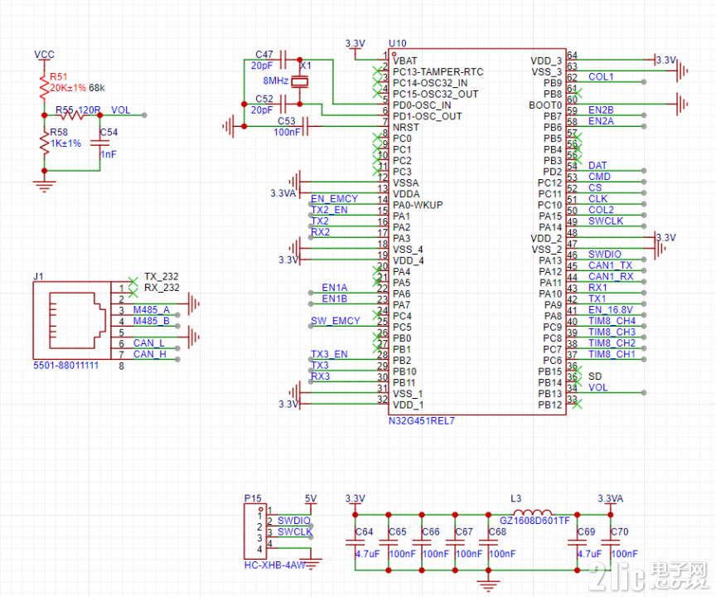The height and width of the screenshot is (597, 716).
Task: Select the CAN1_TX net label
Action: pos(610,265)
